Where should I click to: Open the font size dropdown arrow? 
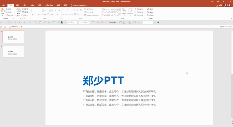[50, 10]
